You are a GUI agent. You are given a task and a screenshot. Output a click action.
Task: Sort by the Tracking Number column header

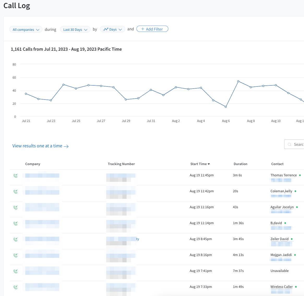point(121,164)
